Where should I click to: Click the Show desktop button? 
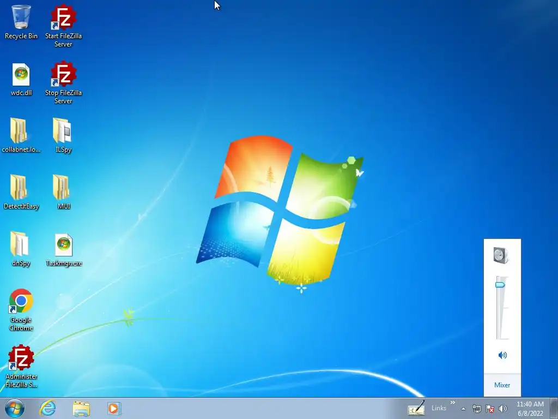click(x=554, y=408)
